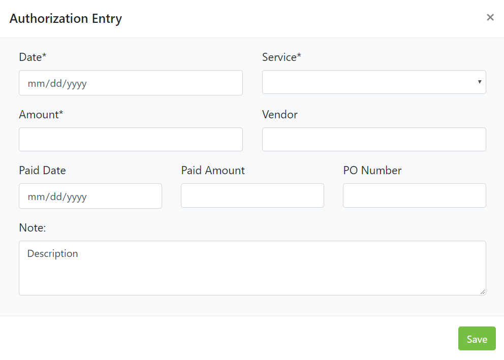
Task: Focus the Amount text field
Action: tap(131, 139)
